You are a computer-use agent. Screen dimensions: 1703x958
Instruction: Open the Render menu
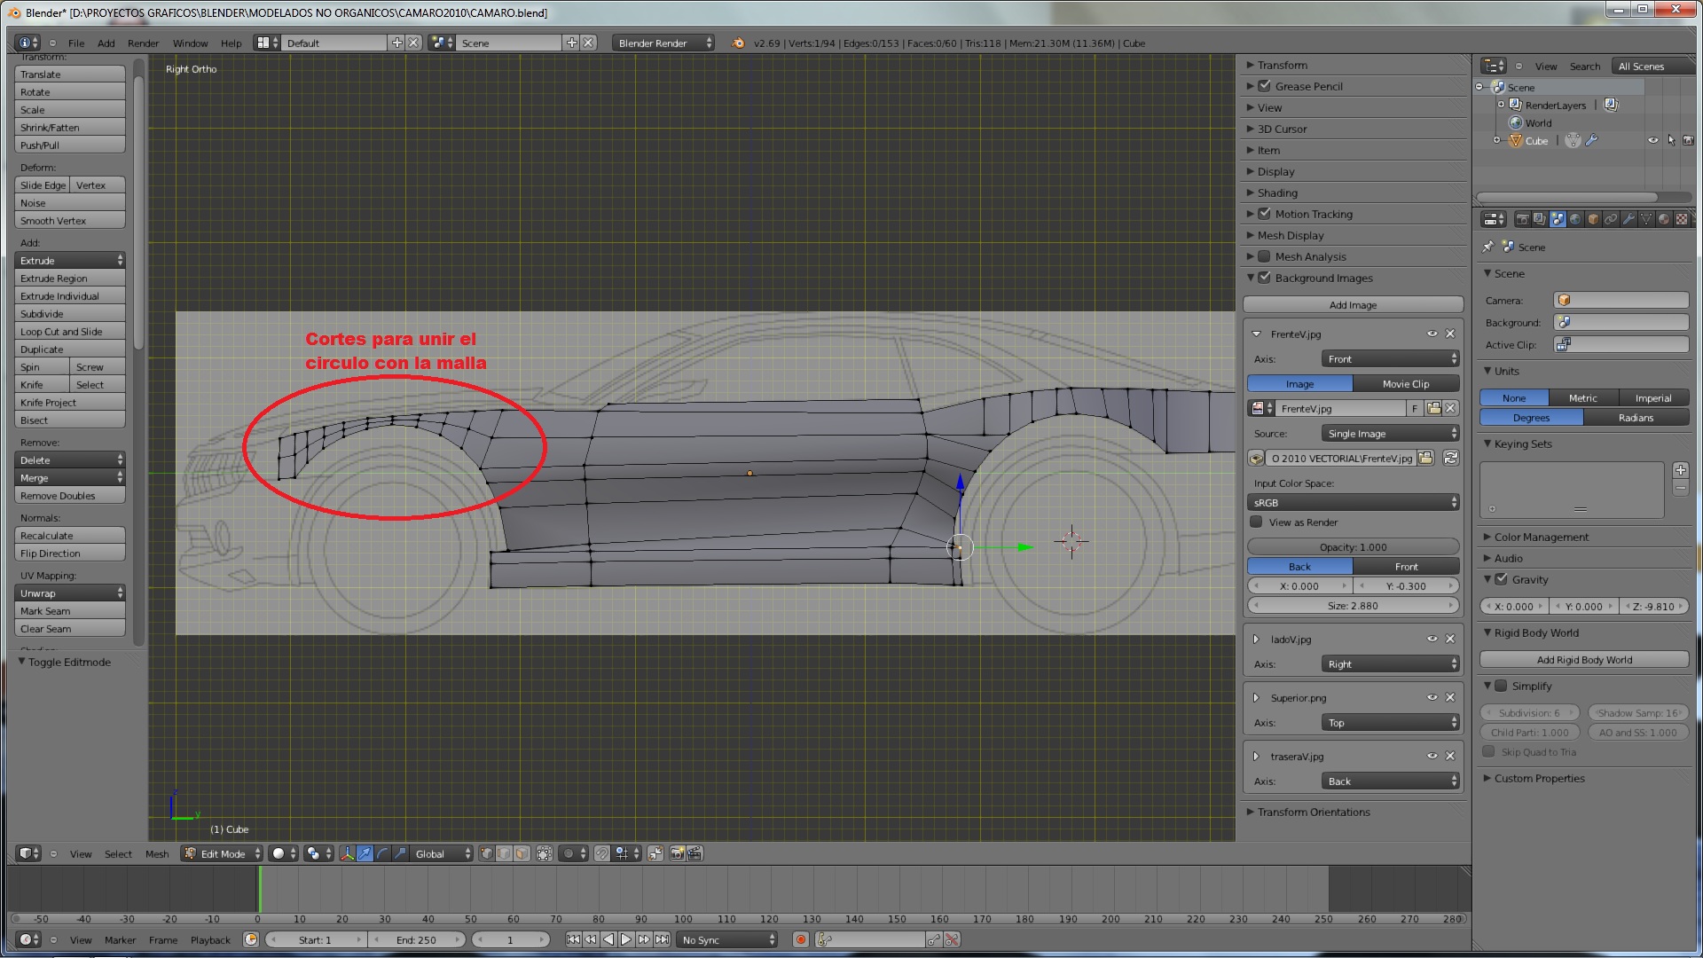pyautogui.click(x=143, y=43)
